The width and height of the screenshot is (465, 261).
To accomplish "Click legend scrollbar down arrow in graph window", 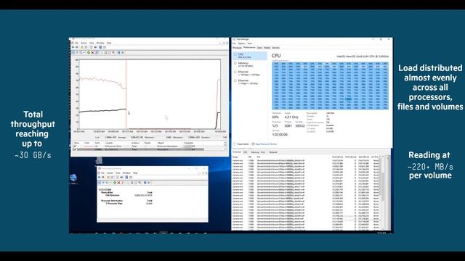I will coord(225,149).
